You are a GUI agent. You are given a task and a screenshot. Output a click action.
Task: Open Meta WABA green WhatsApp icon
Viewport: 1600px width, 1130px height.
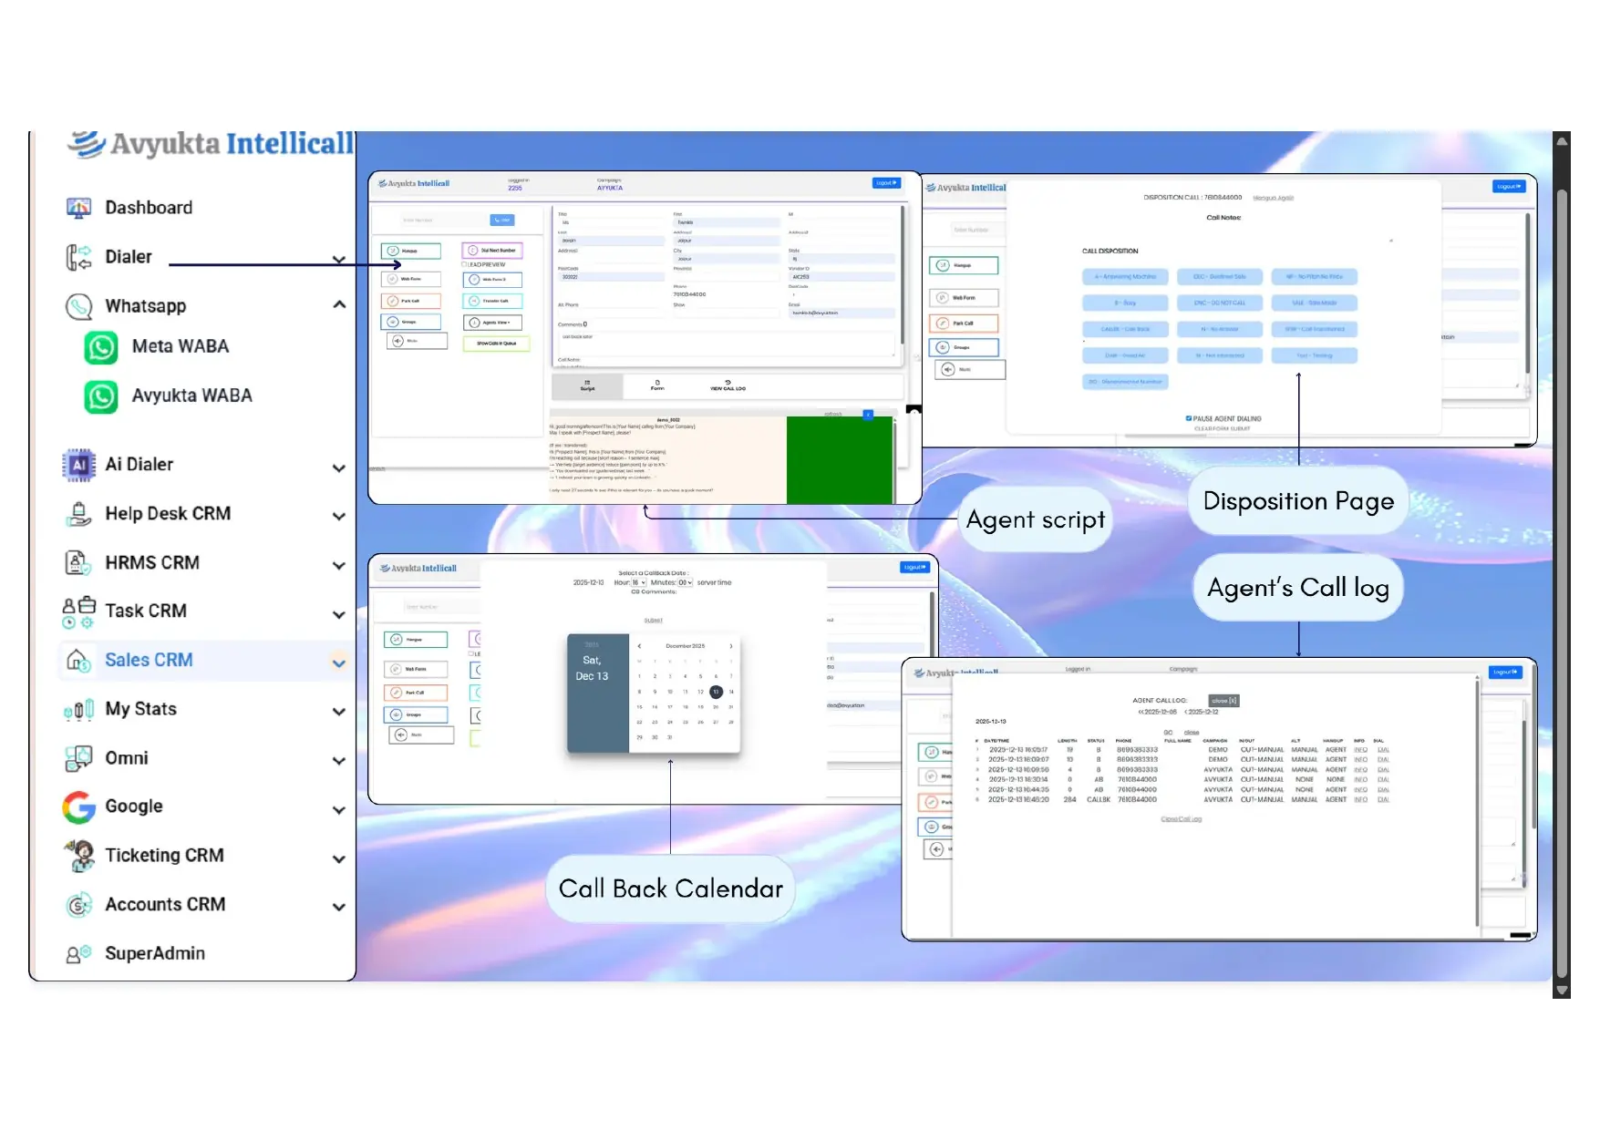[x=101, y=347]
